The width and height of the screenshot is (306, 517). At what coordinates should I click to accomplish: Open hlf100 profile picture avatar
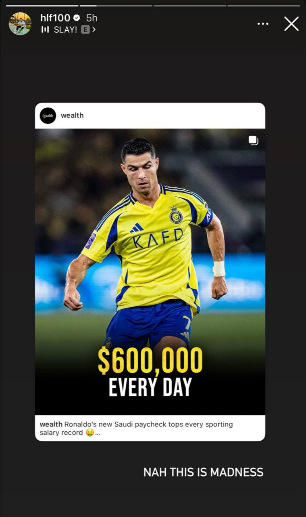(20, 23)
